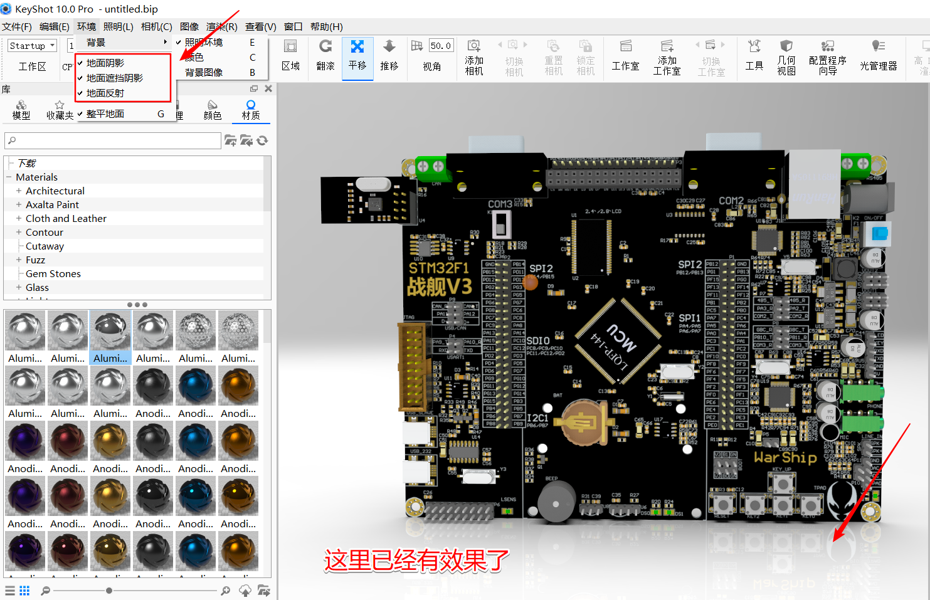Select the first blue Anodi... material thumbnail
Screen dimensions: 930x600
coord(196,392)
